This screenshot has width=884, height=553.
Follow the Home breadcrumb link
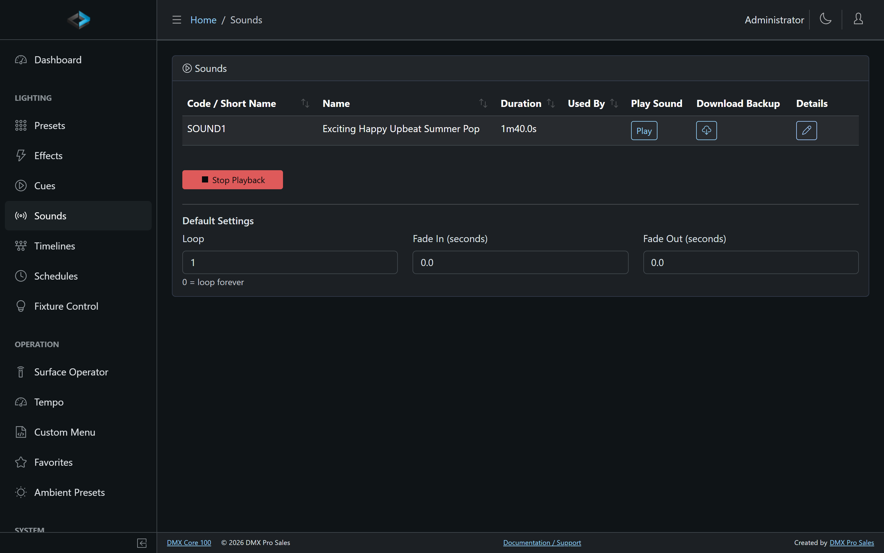(203, 20)
